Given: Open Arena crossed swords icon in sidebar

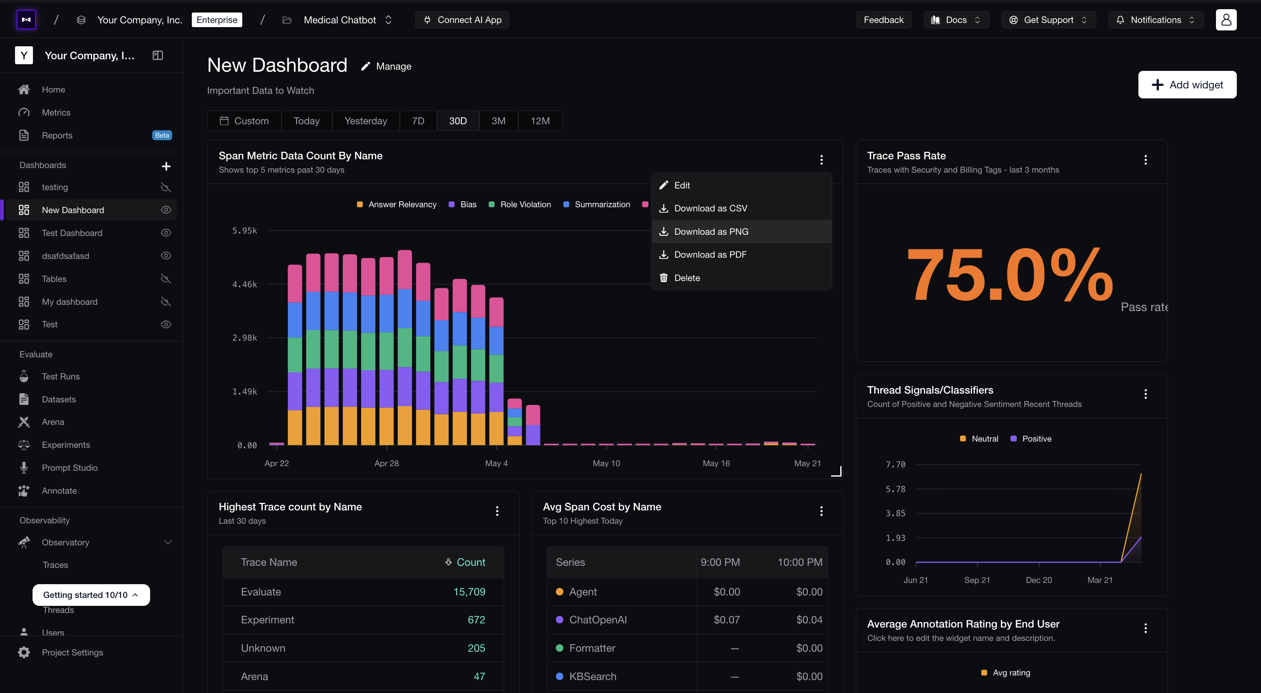Looking at the screenshot, I should [23, 422].
